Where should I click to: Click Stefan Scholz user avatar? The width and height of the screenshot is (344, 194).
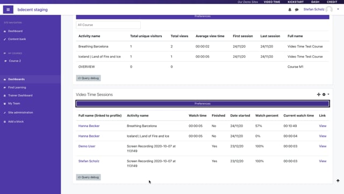pyautogui.click(x=329, y=9)
